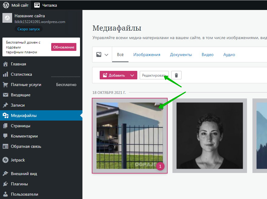Delete selected media with trash icon
The image size is (267, 199).
(176, 75)
